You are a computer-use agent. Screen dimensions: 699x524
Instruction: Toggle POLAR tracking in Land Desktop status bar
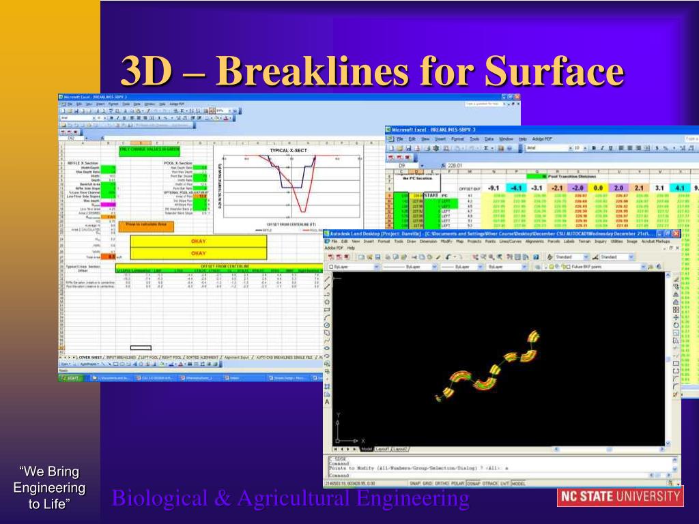click(x=457, y=483)
